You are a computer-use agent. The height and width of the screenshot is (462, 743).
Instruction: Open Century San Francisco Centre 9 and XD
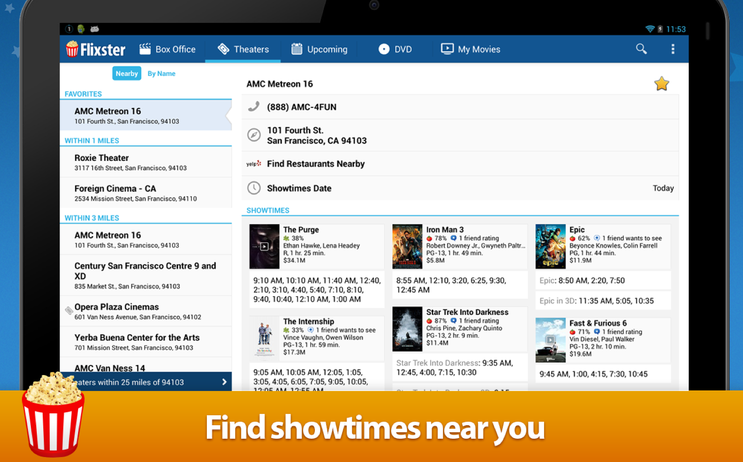pos(146,275)
